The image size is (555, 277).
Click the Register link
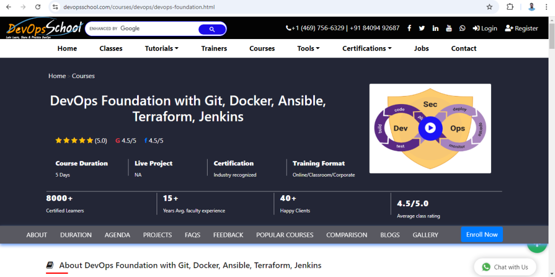tap(521, 28)
